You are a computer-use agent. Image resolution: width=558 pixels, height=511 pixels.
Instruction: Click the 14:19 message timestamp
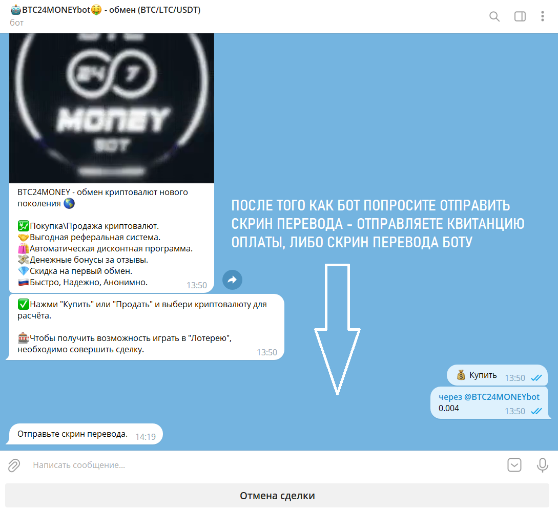146,437
